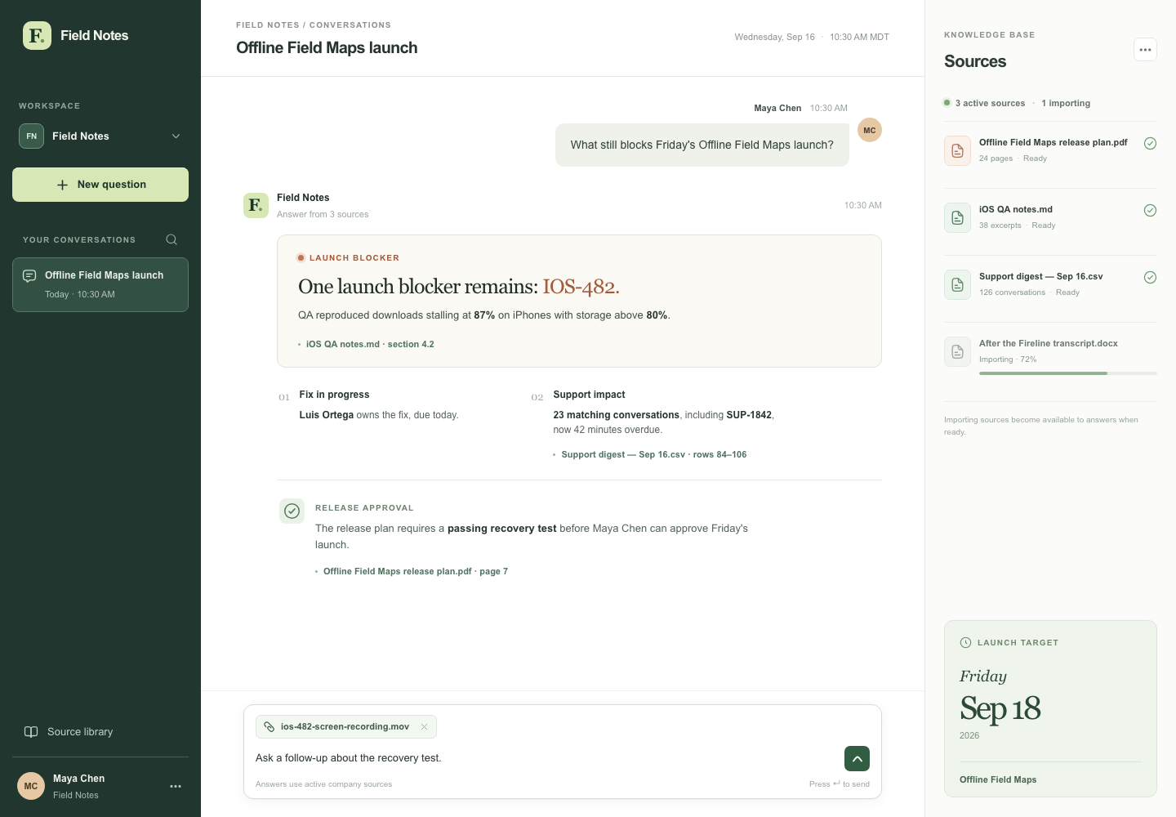Click 'Answer from 3 sources' subtitle
1176x817 pixels.
click(323, 214)
